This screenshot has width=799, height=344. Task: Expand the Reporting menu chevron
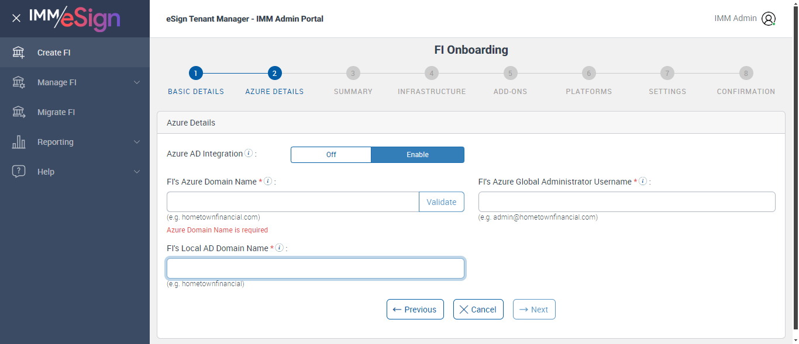click(137, 142)
